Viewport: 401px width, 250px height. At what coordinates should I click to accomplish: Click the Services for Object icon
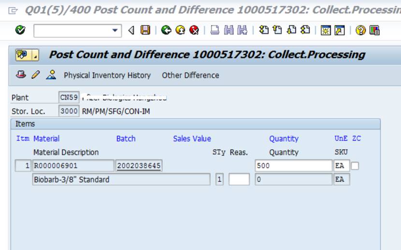click(23, 55)
